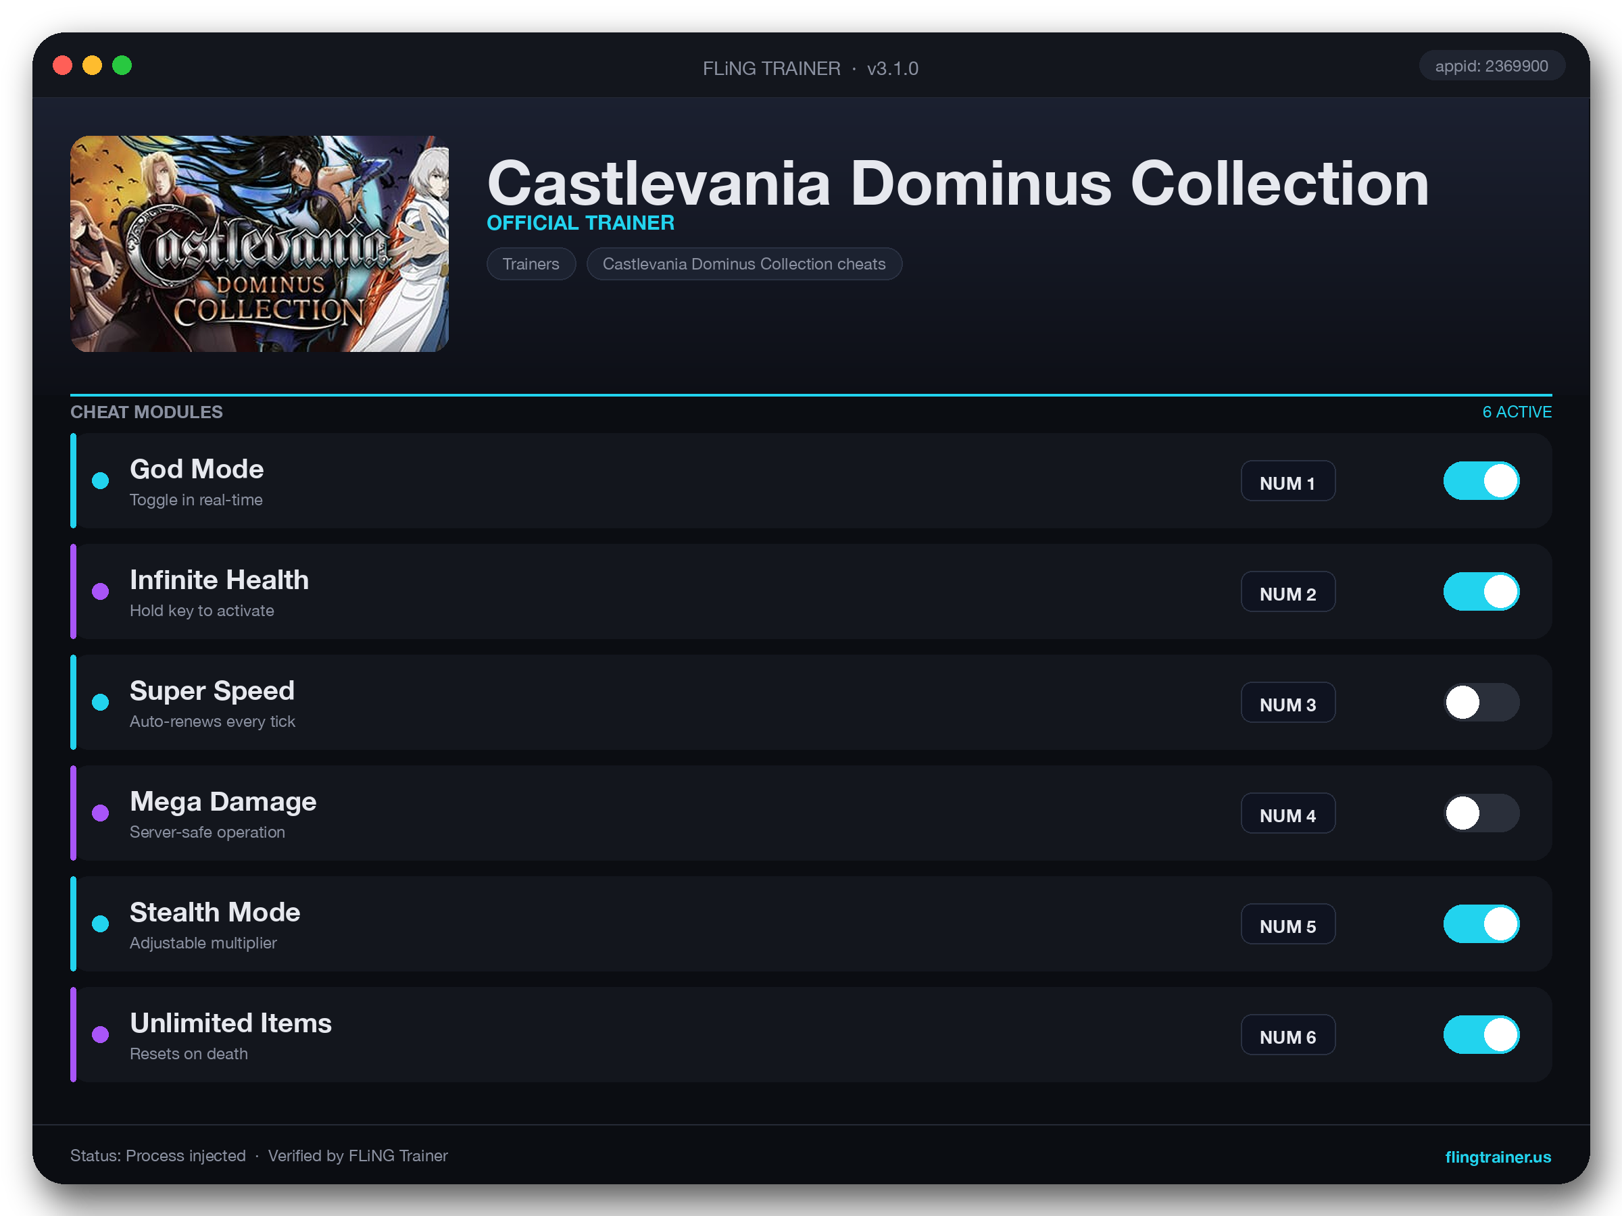The image size is (1622, 1216).
Task: Click 'Status: Process injected' text
Action: click(x=157, y=1156)
